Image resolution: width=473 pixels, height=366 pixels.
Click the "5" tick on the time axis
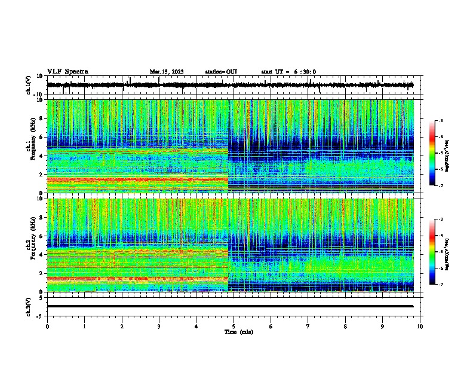point(234,327)
